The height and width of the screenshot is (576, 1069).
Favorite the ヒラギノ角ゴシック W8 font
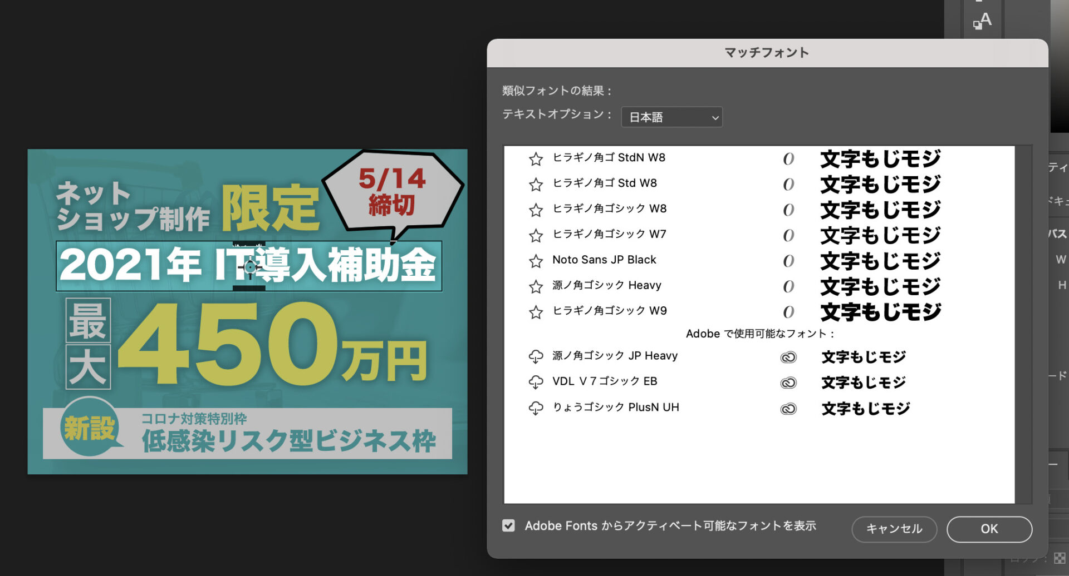pos(536,210)
